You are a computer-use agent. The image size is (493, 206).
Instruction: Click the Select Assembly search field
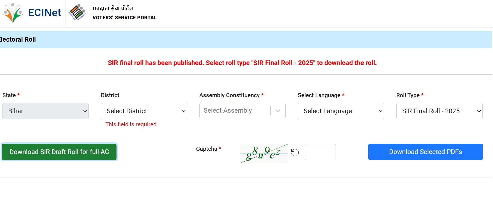235,110
